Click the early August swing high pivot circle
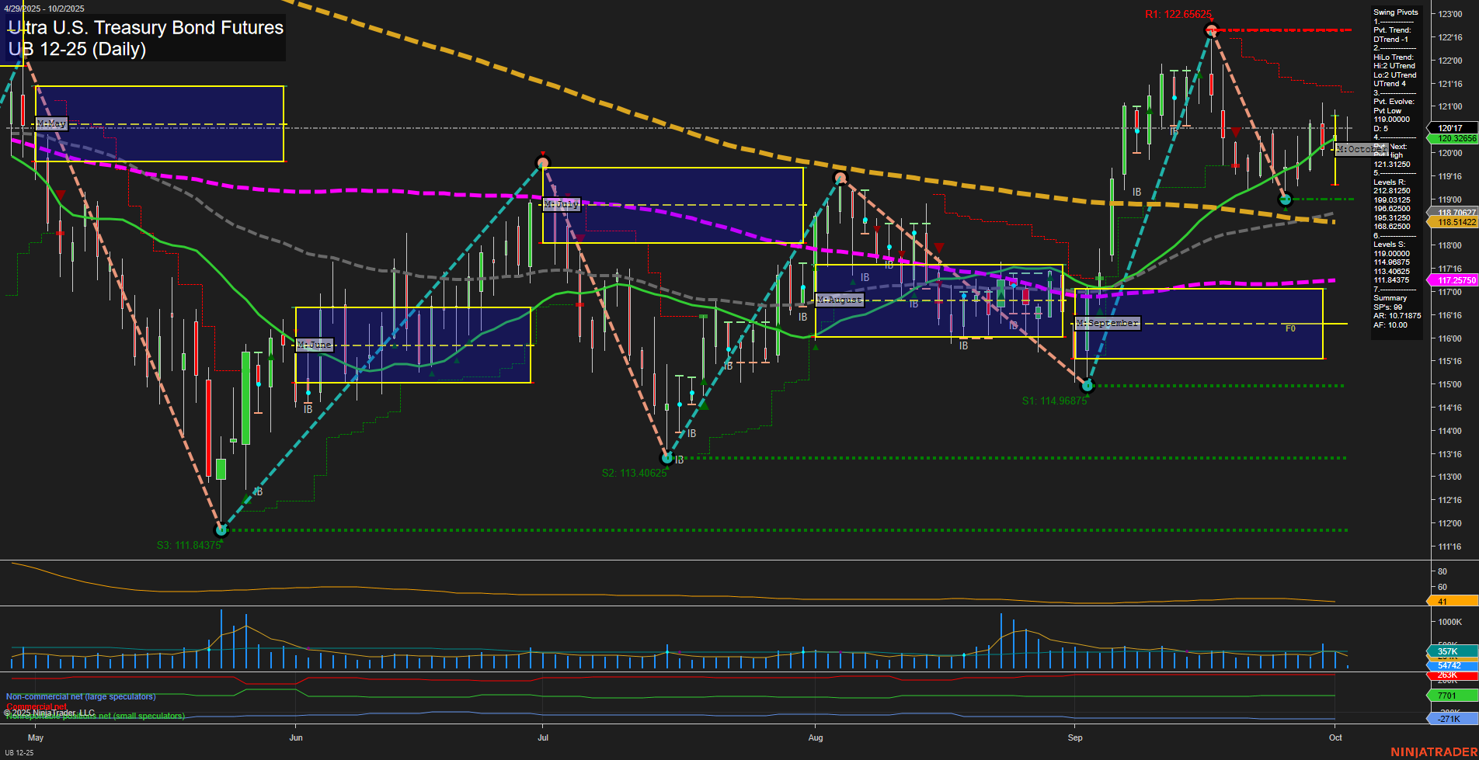This screenshot has height=760, width=1479. tap(840, 179)
